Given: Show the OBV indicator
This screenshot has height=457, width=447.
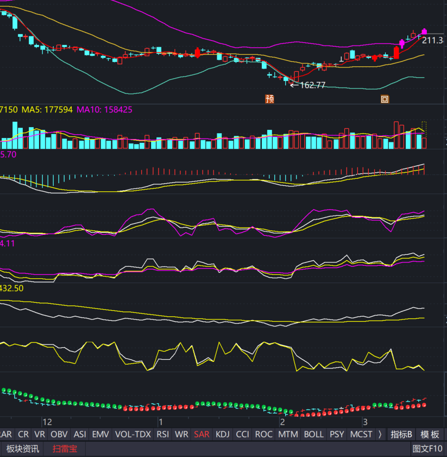Looking at the screenshot, I should pyautogui.click(x=59, y=434).
